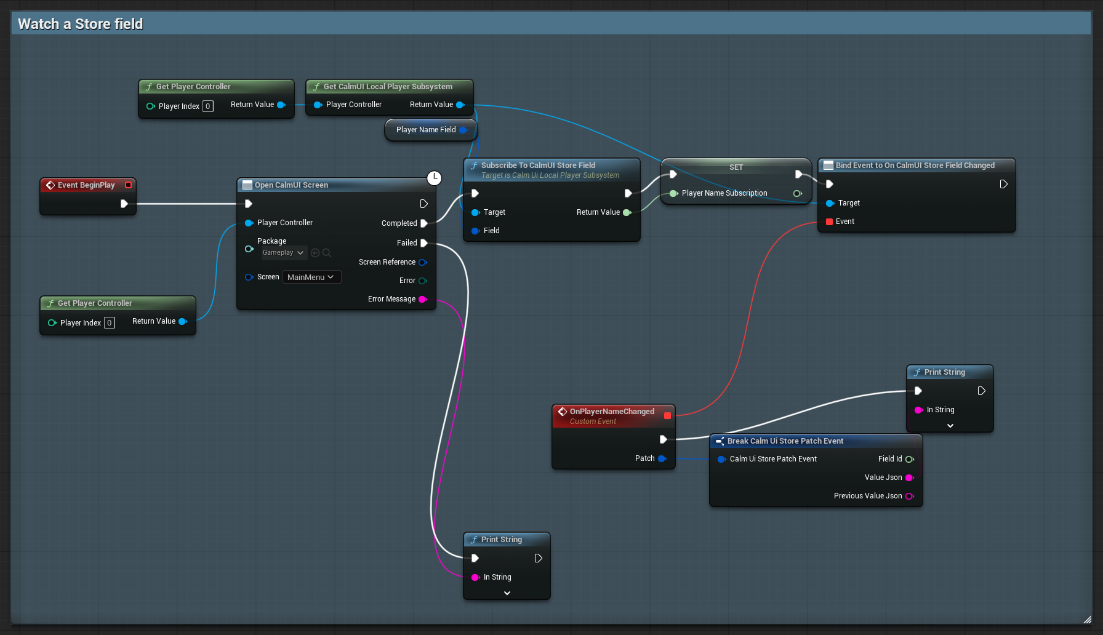The width and height of the screenshot is (1103, 635).
Task: Click the exec output pin of Bind Event node
Action: click(x=1003, y=184)
